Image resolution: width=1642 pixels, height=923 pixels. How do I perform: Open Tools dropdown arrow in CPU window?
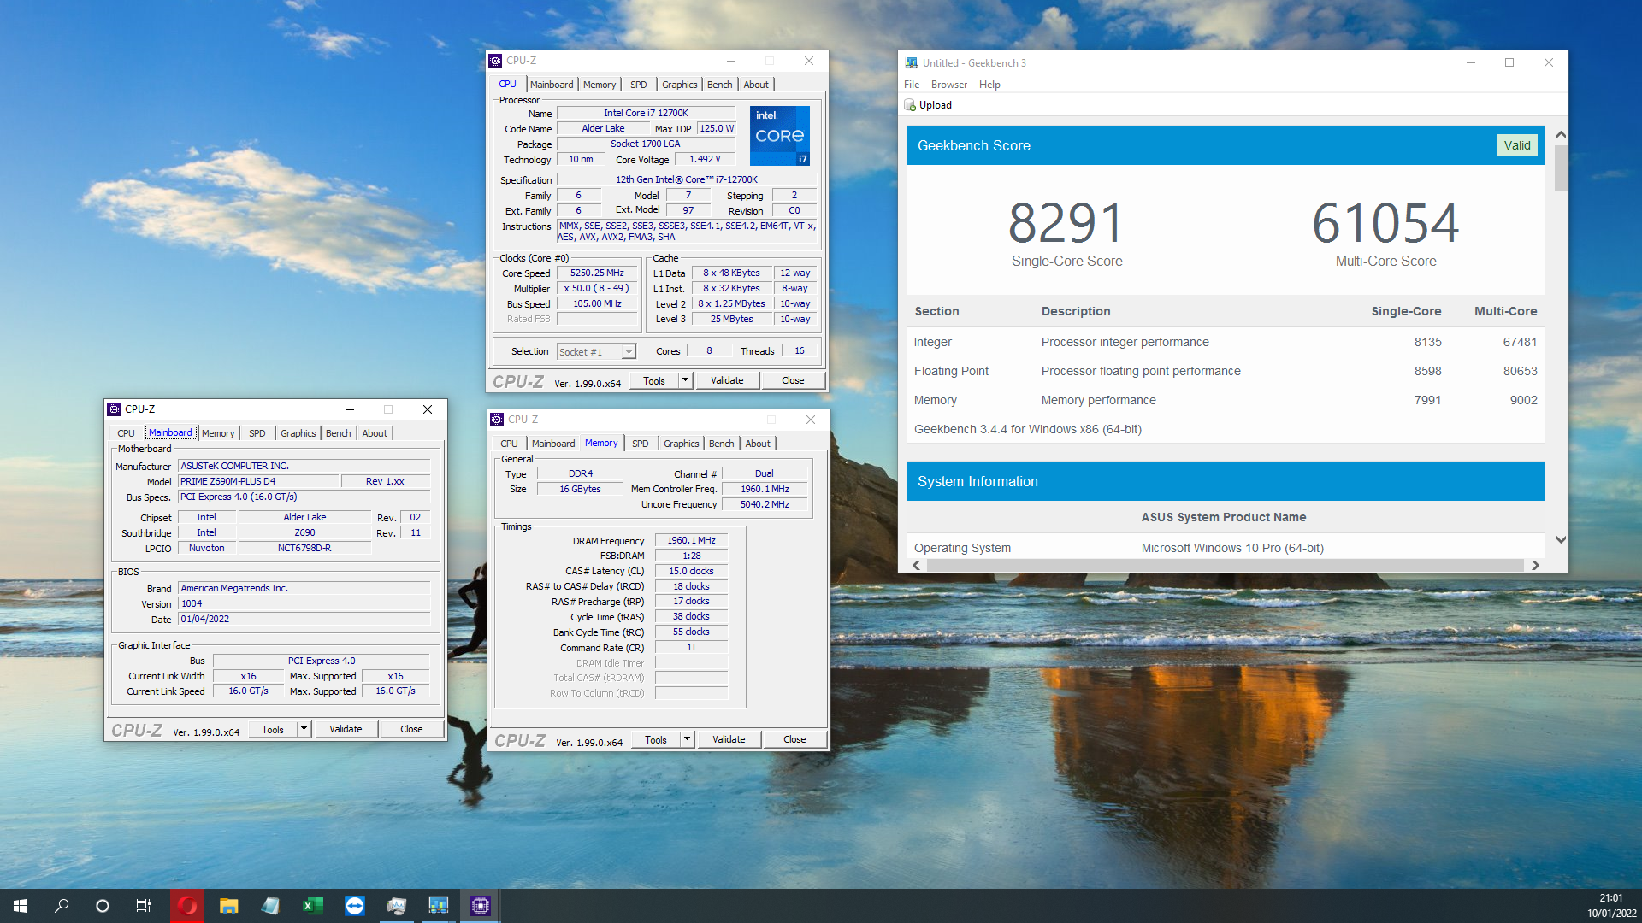click(685, 380)
